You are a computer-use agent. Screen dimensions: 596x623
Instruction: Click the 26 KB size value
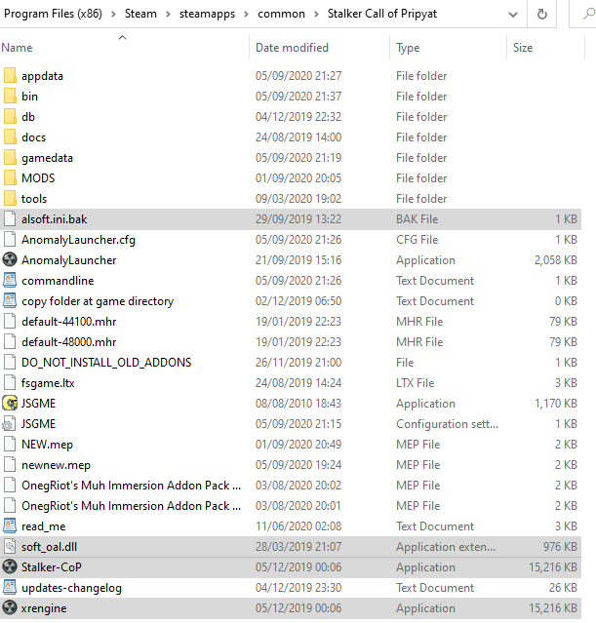tap(563, 588)
